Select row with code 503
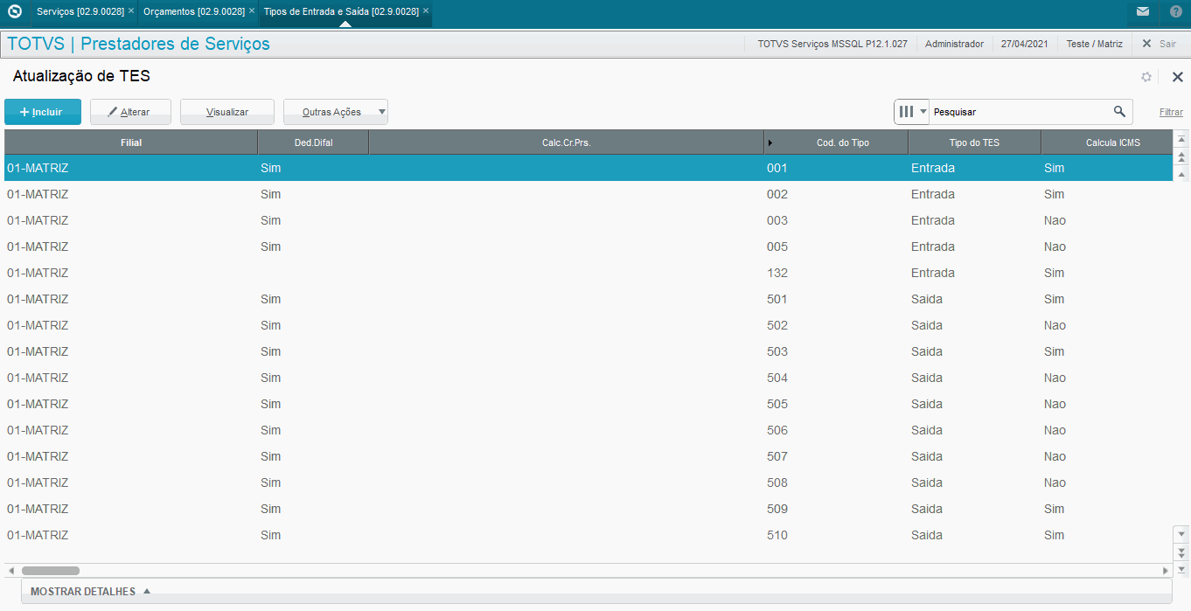The height and width of the screenshot is (611, 1191). (589, 351)
